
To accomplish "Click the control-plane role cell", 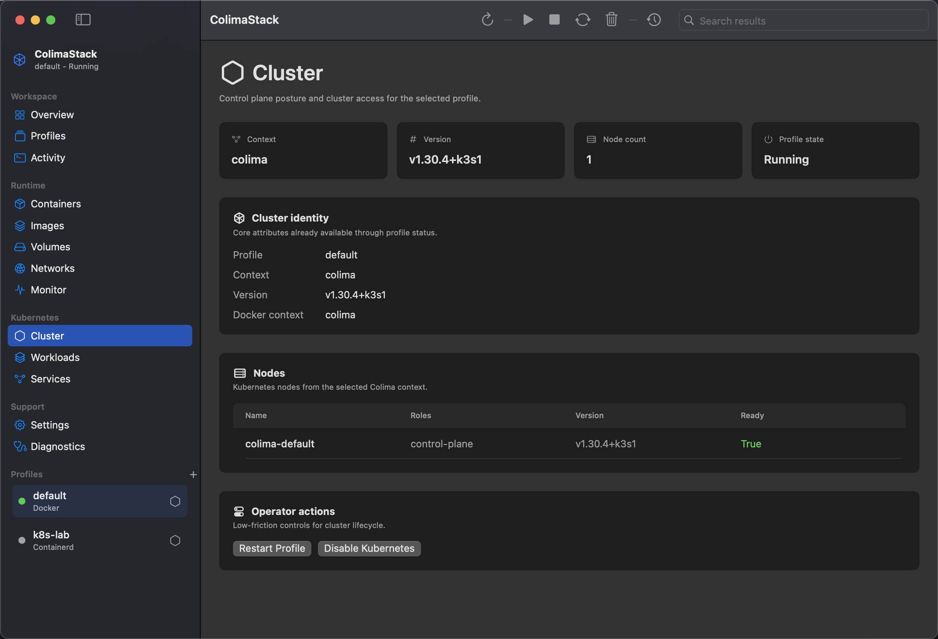I will (x=442, y=444).
